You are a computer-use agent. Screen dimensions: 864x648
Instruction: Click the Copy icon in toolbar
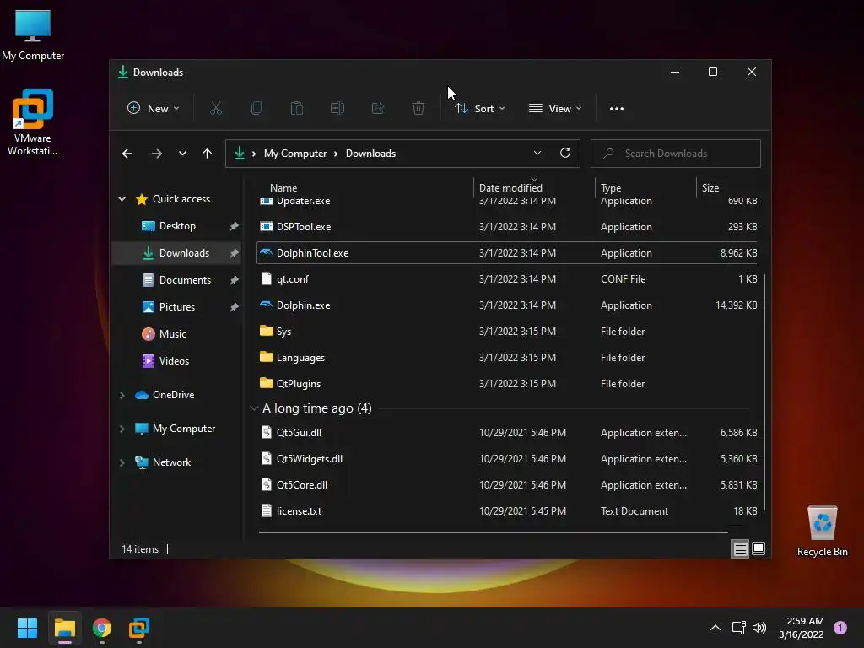point(256,109)
